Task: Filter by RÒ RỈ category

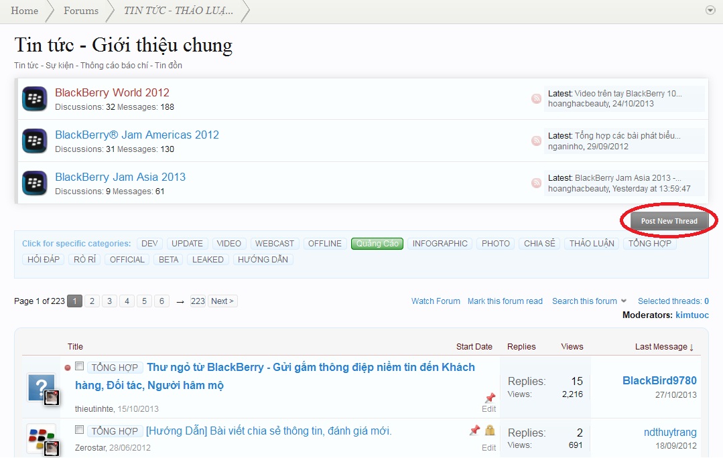Action: click(x=85, y=259)
